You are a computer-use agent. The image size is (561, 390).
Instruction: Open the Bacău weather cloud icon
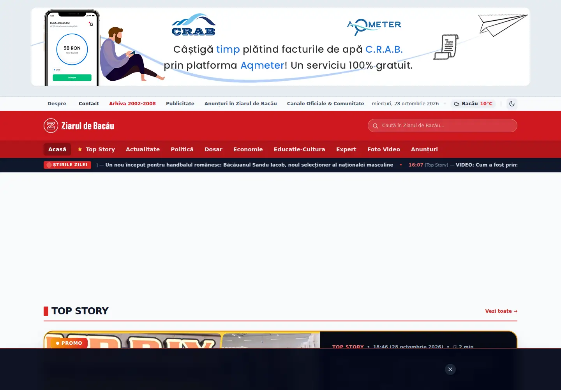pos(457,104)
